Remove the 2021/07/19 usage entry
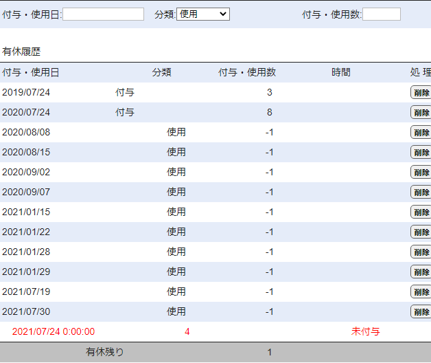This screenshot has width=431, height=363. pos(421,292)
